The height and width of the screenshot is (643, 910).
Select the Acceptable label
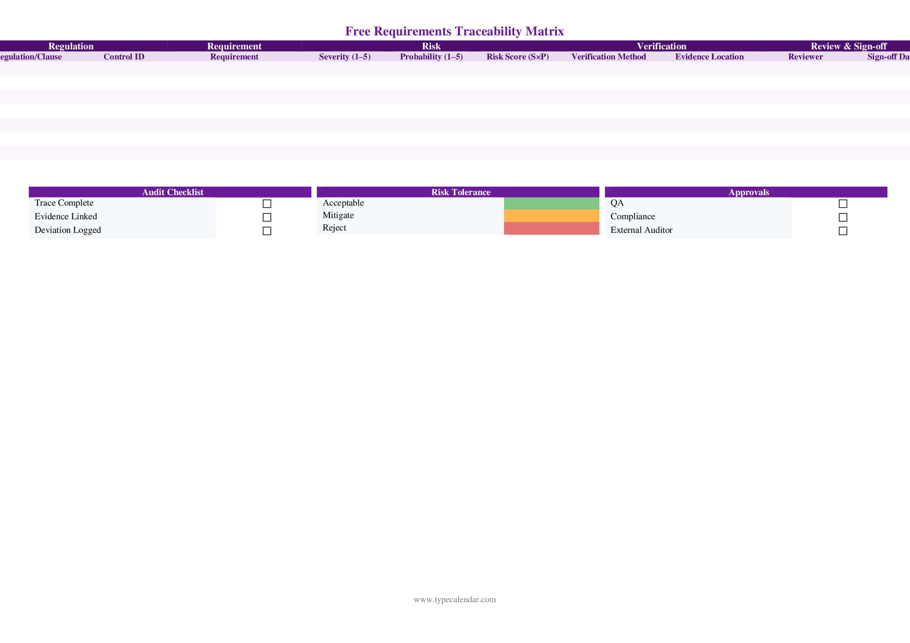(343, 203)
